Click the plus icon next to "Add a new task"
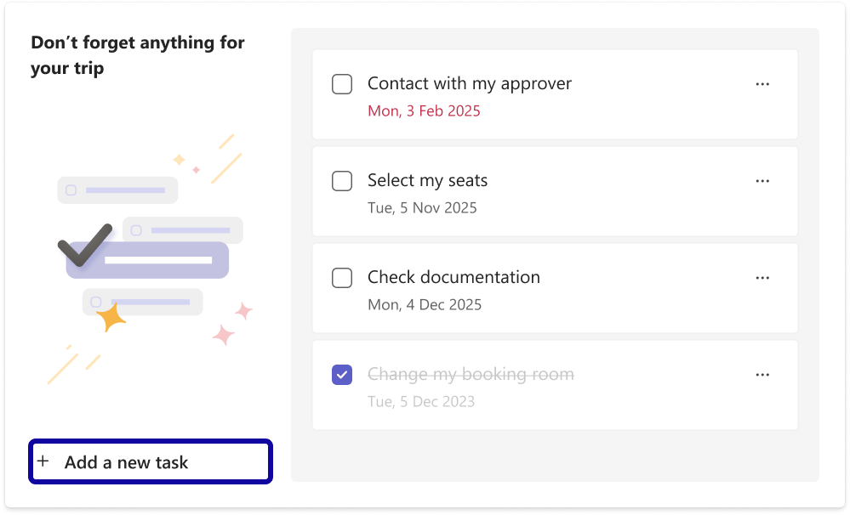 (43, 461)
